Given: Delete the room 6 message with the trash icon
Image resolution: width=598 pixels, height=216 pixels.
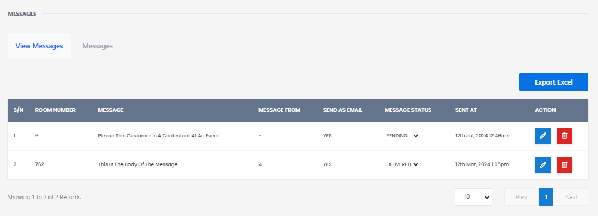Looking at the screenshot, I should (564, 136).
